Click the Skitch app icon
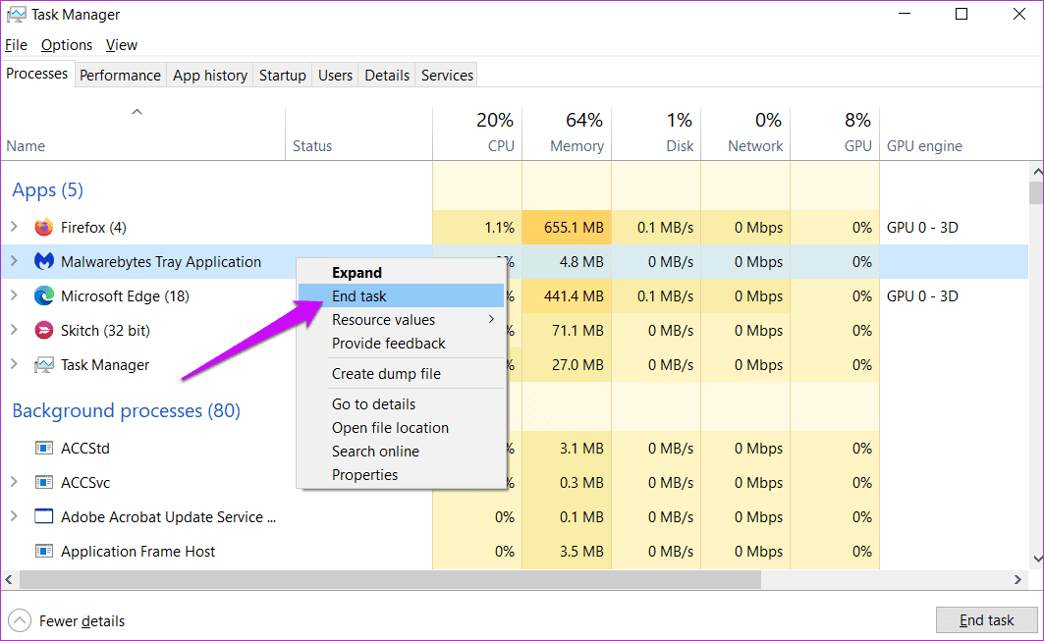This screenshot has height=641, width=1044. point(44,330)
